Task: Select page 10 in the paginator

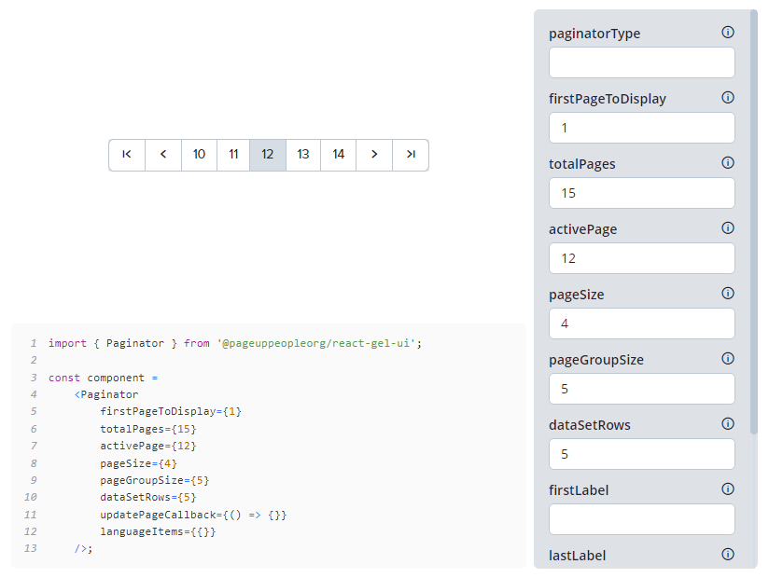Action: 198,155
